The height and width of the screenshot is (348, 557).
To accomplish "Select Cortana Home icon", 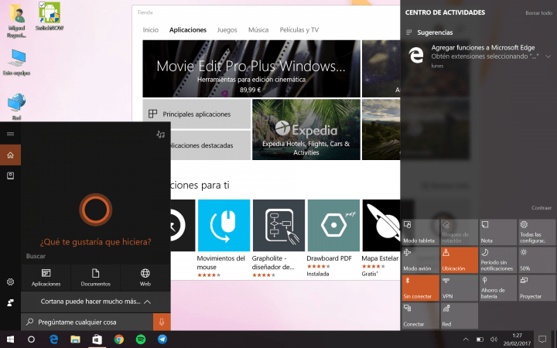I will [10, 155].
